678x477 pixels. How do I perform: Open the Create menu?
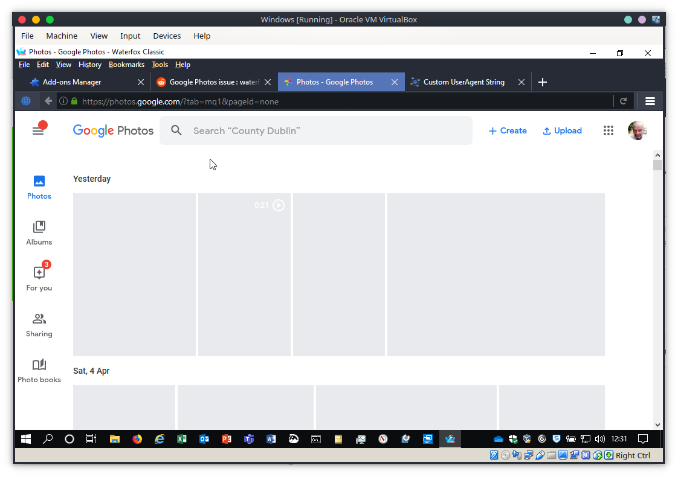point(507,130)
